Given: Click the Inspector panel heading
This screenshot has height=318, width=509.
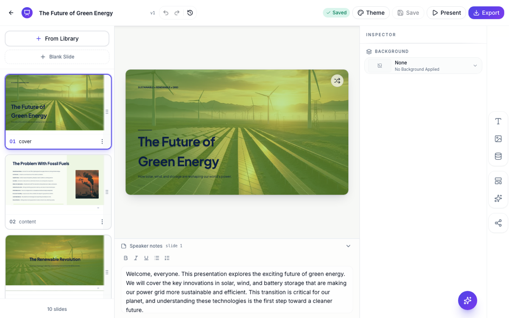Looking at the screenshot, I should (381, 35).
